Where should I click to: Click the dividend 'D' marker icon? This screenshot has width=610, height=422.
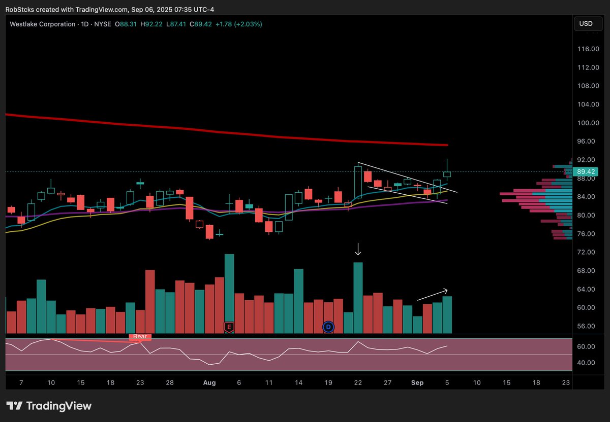click(328, 327)
